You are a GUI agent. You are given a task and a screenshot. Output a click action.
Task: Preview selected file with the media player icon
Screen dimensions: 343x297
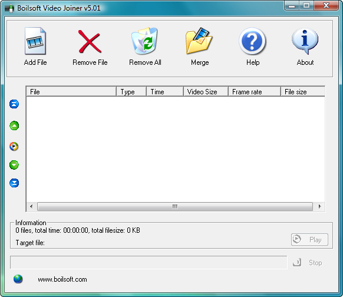pyautogui.click(x=14, y=146)
